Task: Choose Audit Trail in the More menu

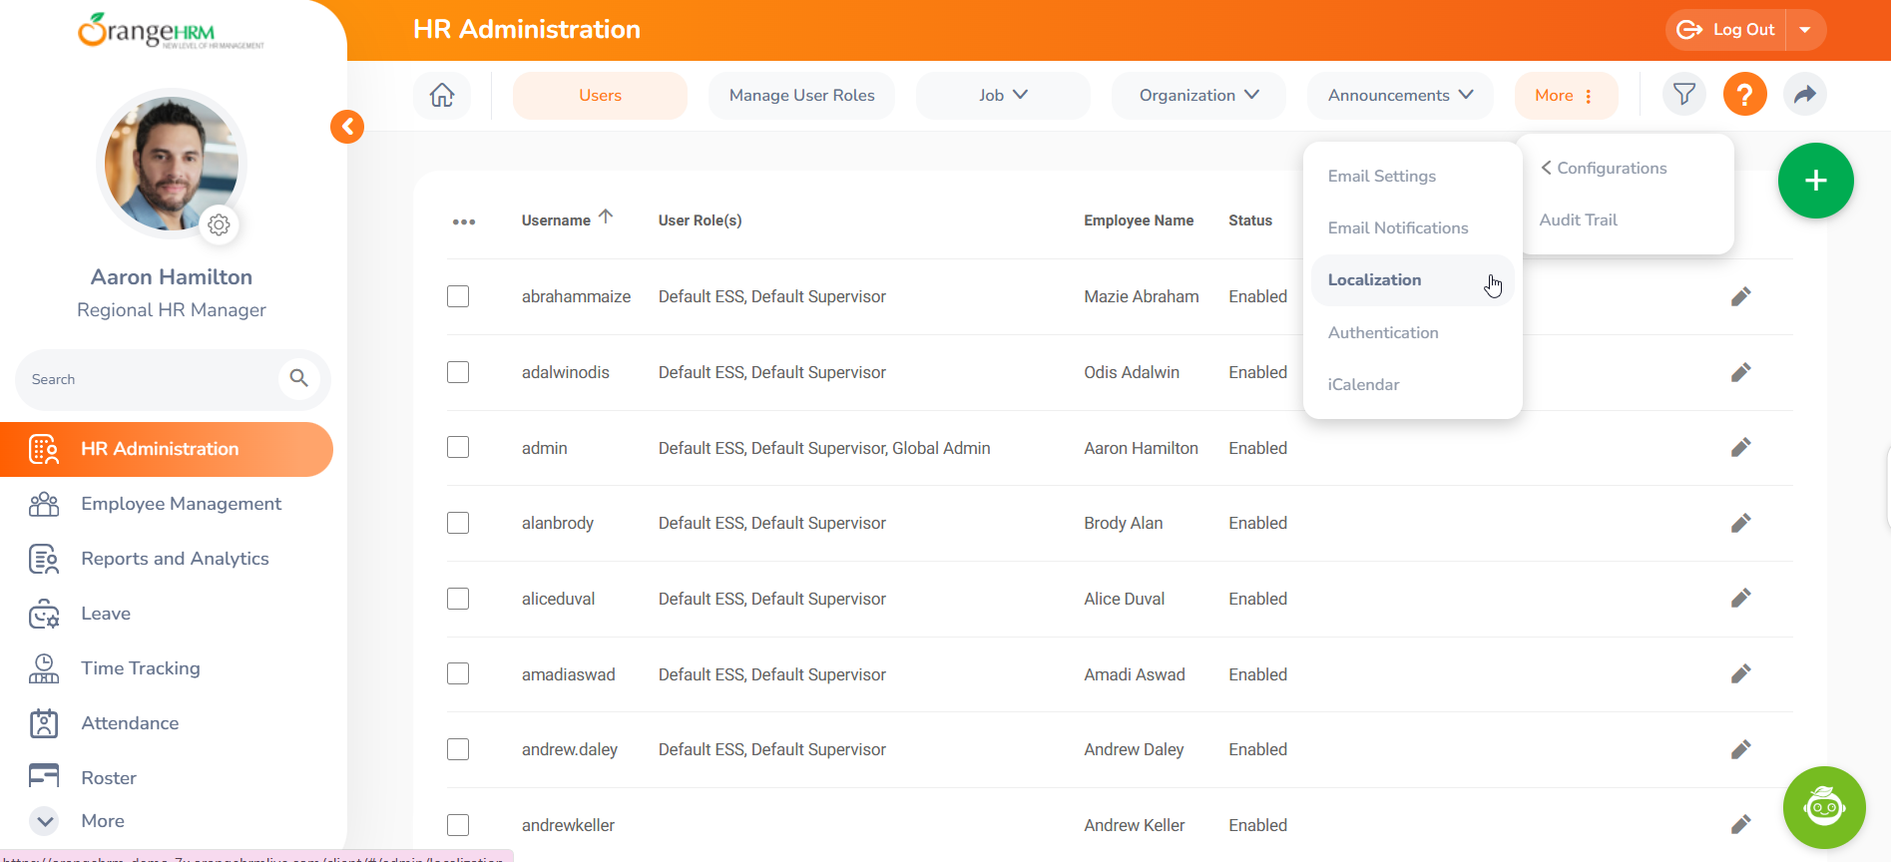Action: pyautogui.click(x=1578, y=220)
